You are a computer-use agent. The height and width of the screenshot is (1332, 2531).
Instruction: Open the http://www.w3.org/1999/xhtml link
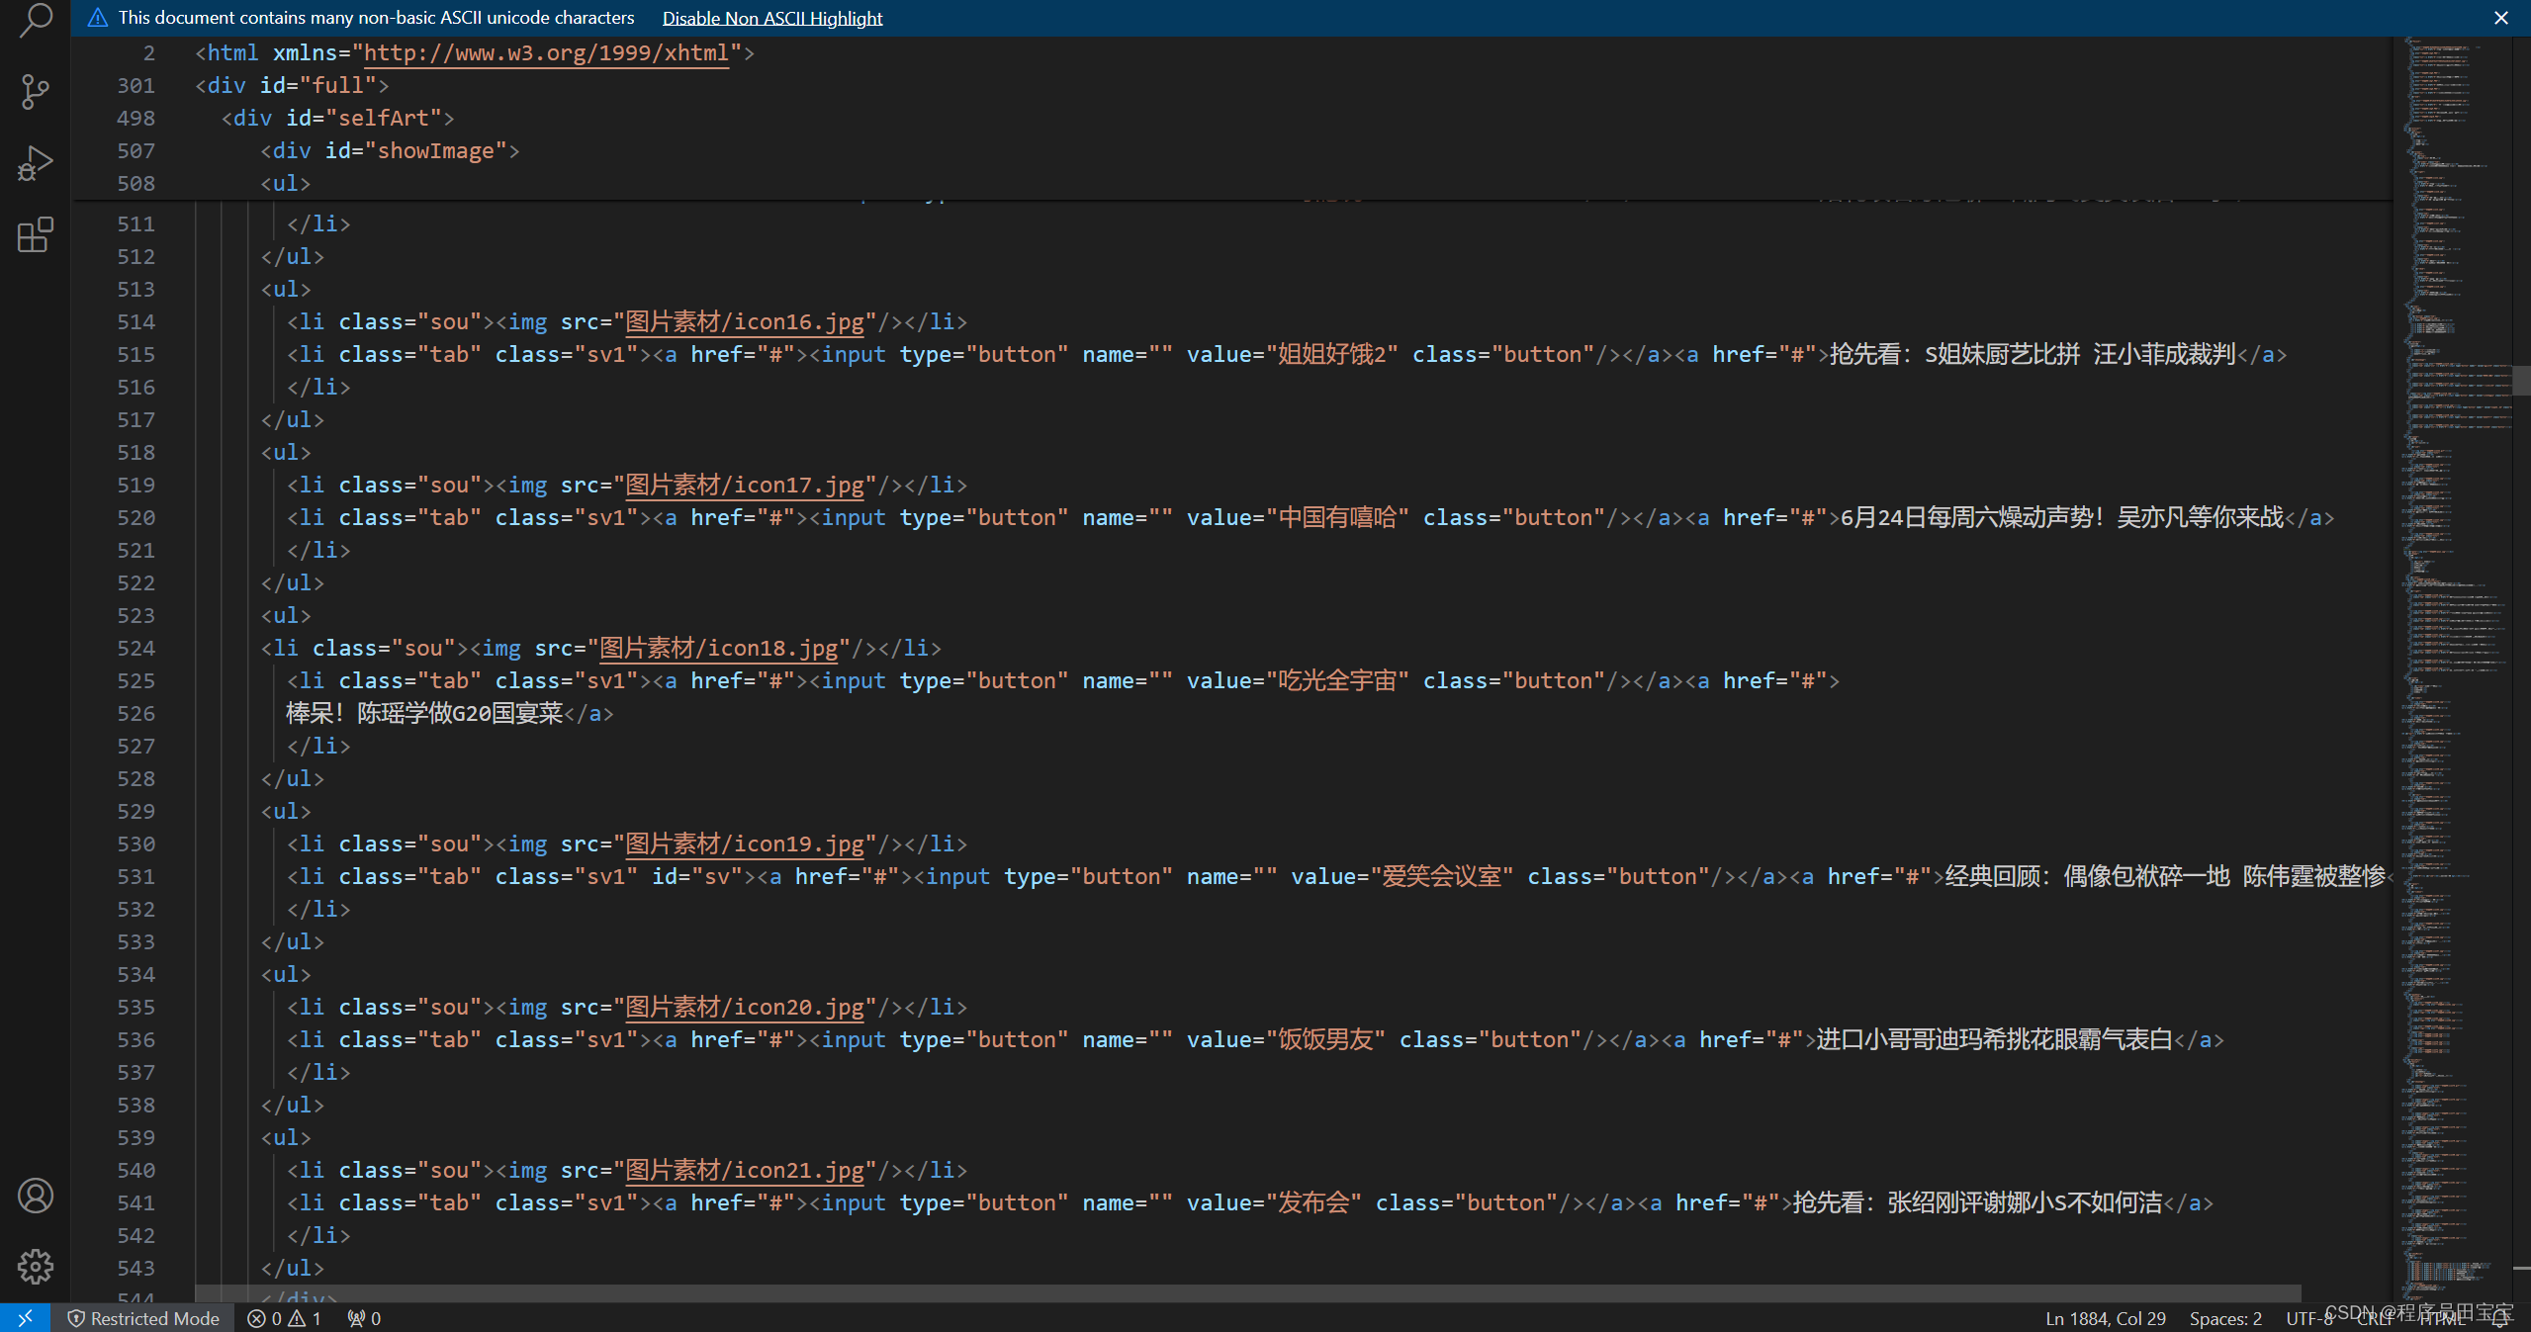point(546,52)
